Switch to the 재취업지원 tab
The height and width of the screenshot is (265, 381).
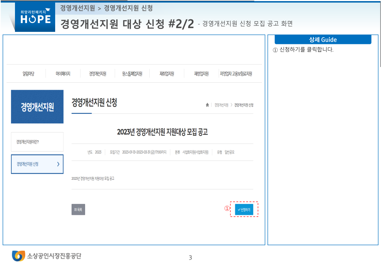click(166, 73)
